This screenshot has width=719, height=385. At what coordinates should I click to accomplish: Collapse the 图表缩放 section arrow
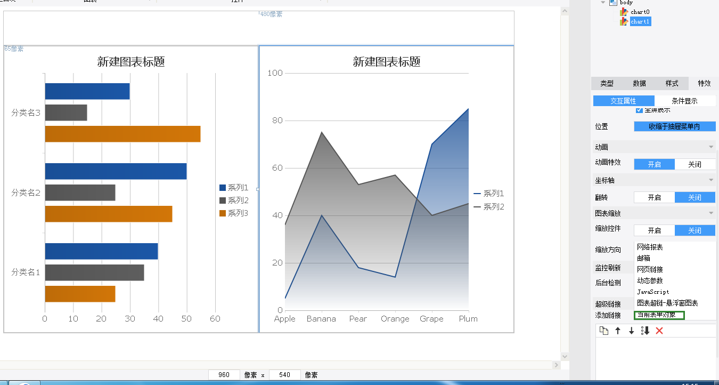(x=711, y=213)
